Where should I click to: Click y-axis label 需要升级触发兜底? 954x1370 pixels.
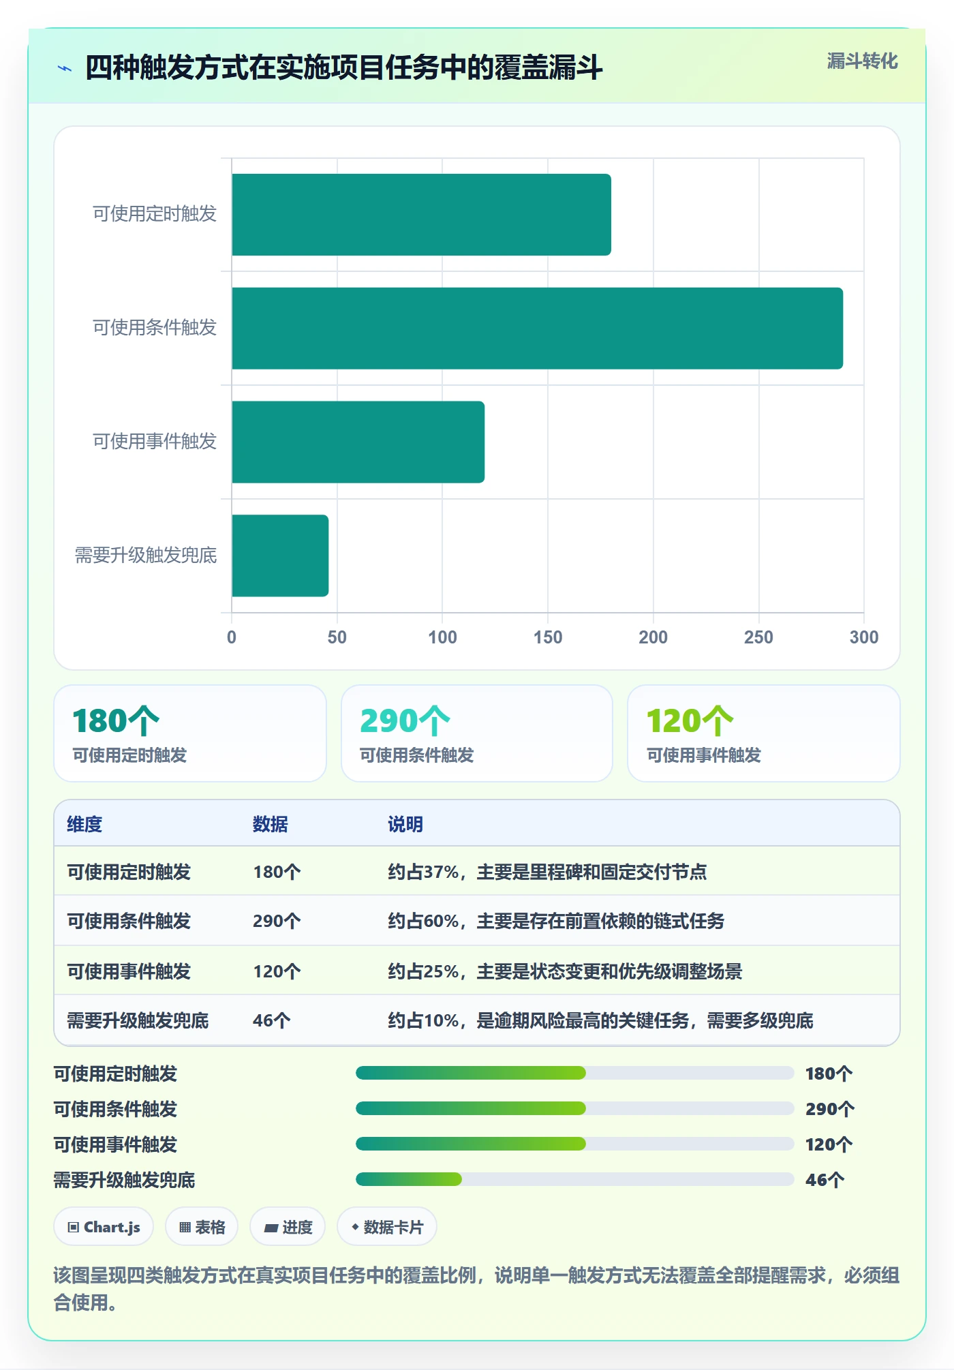[146, 555]
